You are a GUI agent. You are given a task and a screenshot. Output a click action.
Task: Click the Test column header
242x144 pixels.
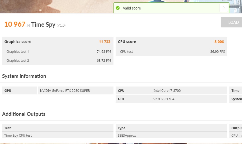coord(8,128)
